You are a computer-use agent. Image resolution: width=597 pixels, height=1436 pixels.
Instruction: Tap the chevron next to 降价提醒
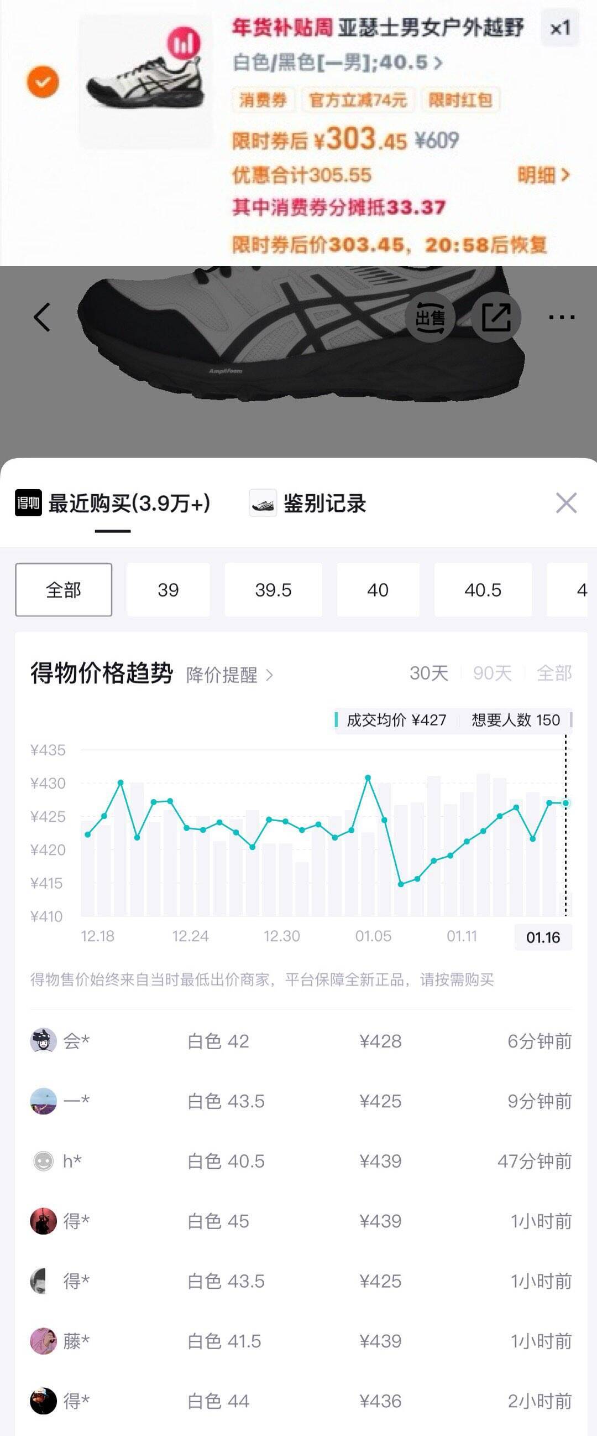[x=270, y=676]
